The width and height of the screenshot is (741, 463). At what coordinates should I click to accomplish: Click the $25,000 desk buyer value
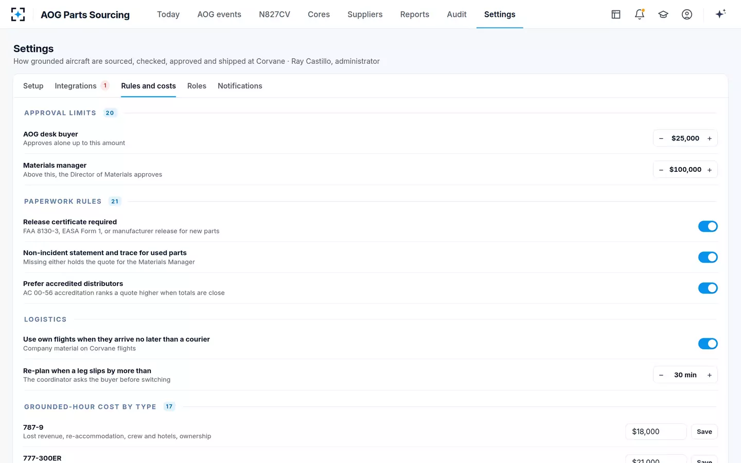click(x=685, y=138)
